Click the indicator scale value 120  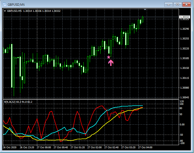(x=182, y=101)
